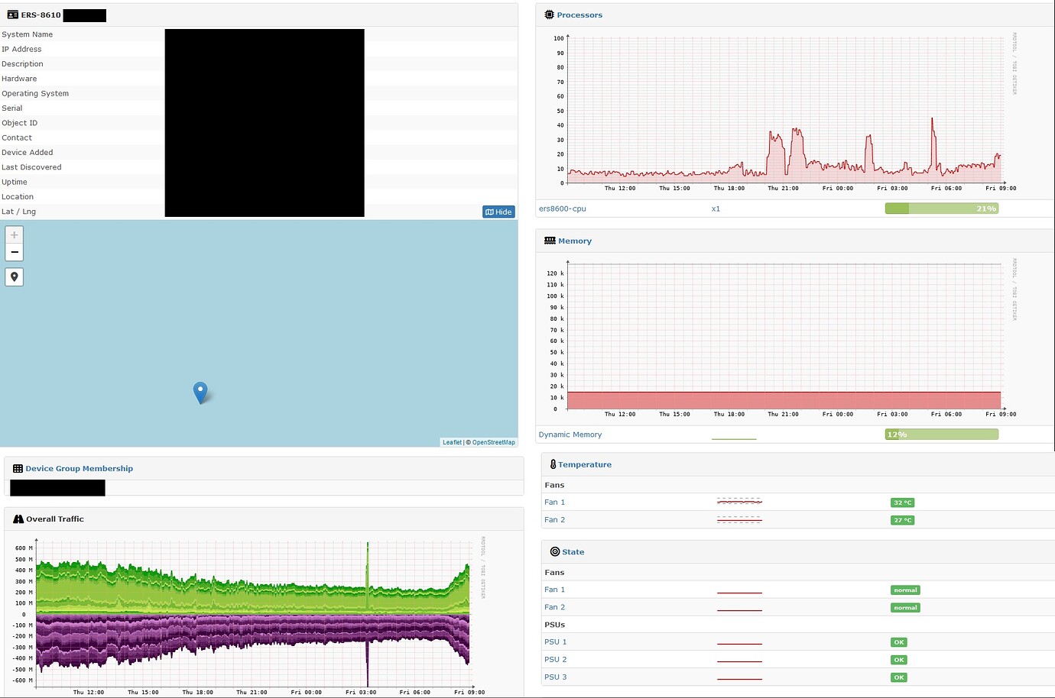Click the ERS-8610 device card icon
The height and width of the screenshot is (698, 1055).
(12, 15)
